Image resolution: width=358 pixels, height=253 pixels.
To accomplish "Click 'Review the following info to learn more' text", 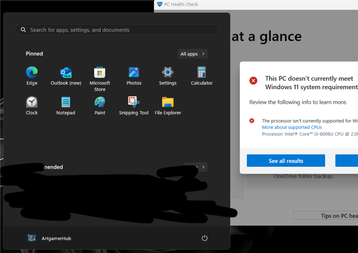I will click(x=298, y=102).
